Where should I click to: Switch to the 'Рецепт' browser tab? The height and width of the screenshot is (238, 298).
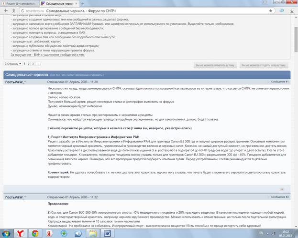point(20,3)
